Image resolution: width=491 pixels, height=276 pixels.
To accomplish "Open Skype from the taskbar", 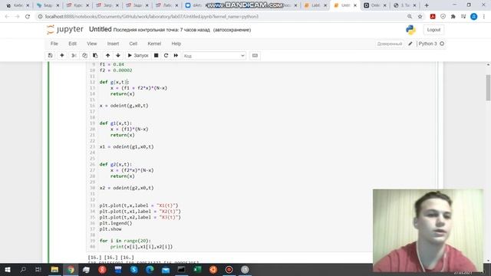I will click(x=134, y=269).
